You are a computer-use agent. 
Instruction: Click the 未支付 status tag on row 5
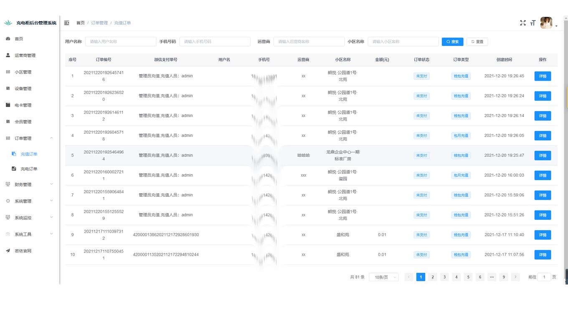(421, 155)
